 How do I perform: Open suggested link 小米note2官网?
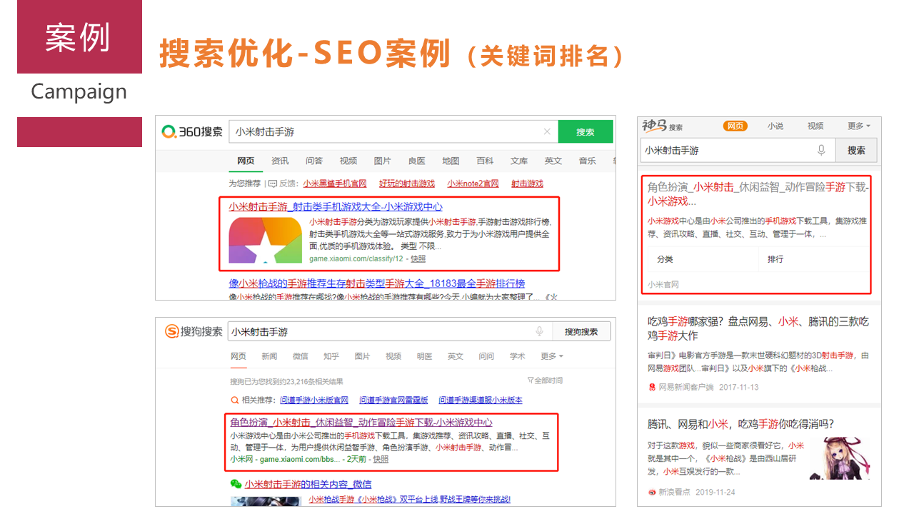[x=473, y=183]
